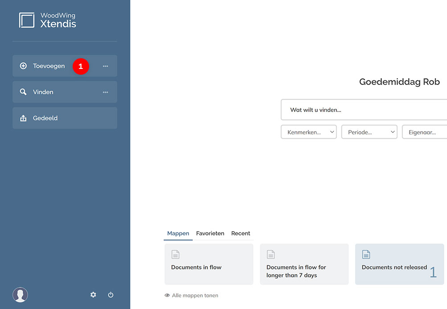Click the plus icon beside Toevoegen
Viewport: 447px width, 309px height.
pos(24,66)
